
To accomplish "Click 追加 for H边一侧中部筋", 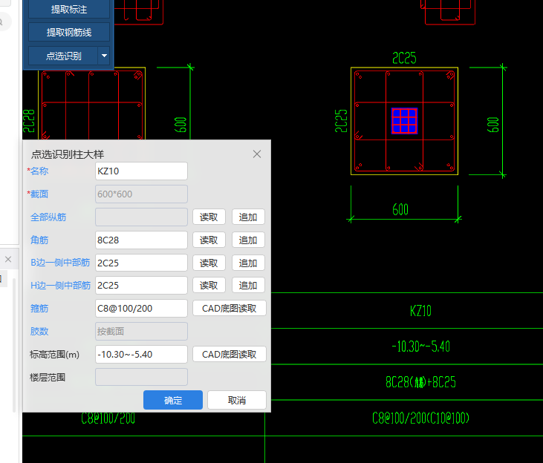I will point(248,285).
